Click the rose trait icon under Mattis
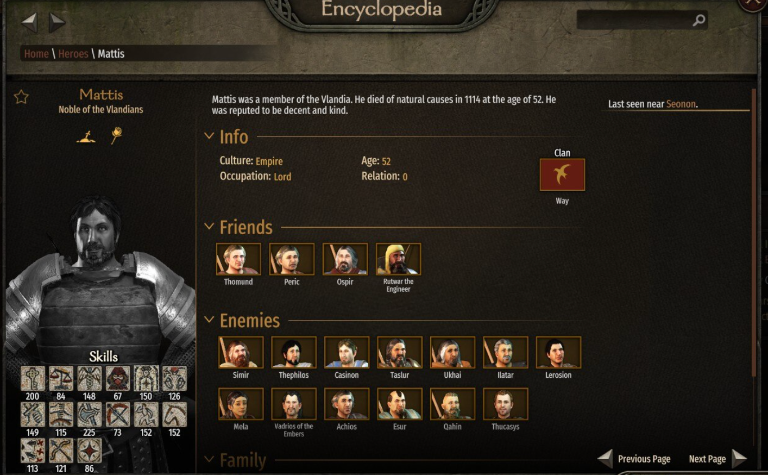This screenshot has height=475, width=768. [x=116, y=135]
